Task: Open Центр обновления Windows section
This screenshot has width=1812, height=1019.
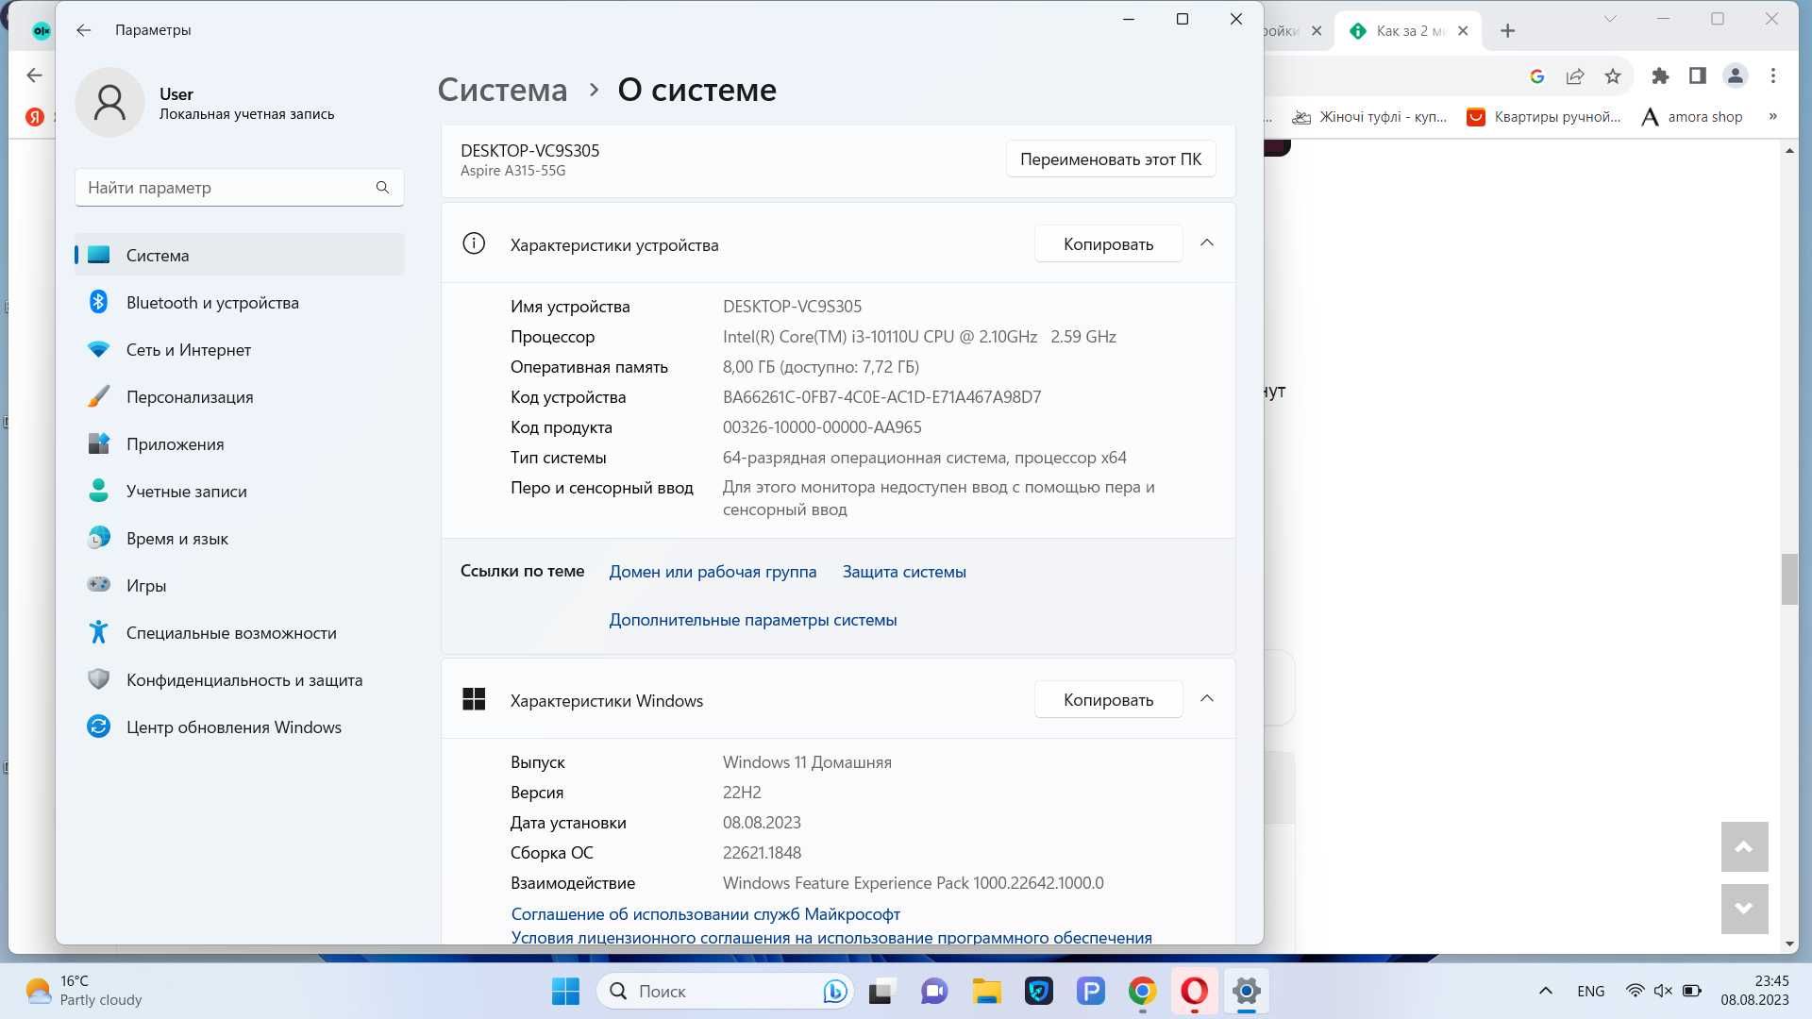Action: [240, 727]
